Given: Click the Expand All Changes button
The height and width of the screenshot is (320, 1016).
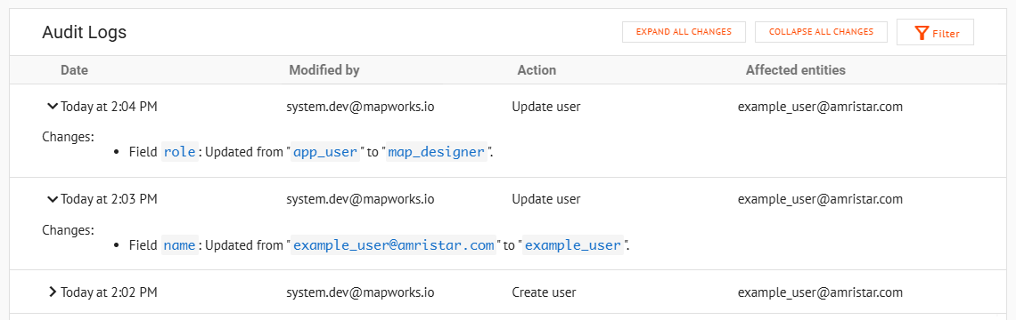Looking at the screenshot, I should [x=684, y=32].
